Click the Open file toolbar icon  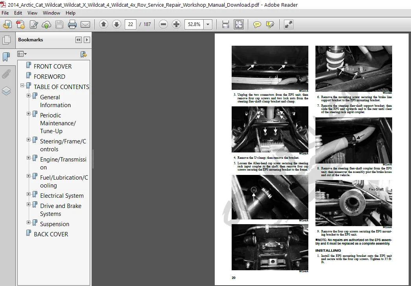tap(7, 24)
